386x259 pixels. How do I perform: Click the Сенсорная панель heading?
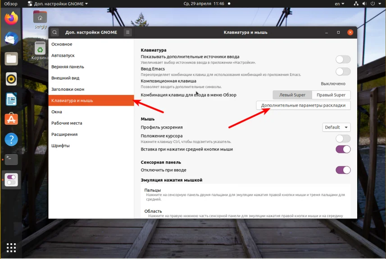(161, 162)
